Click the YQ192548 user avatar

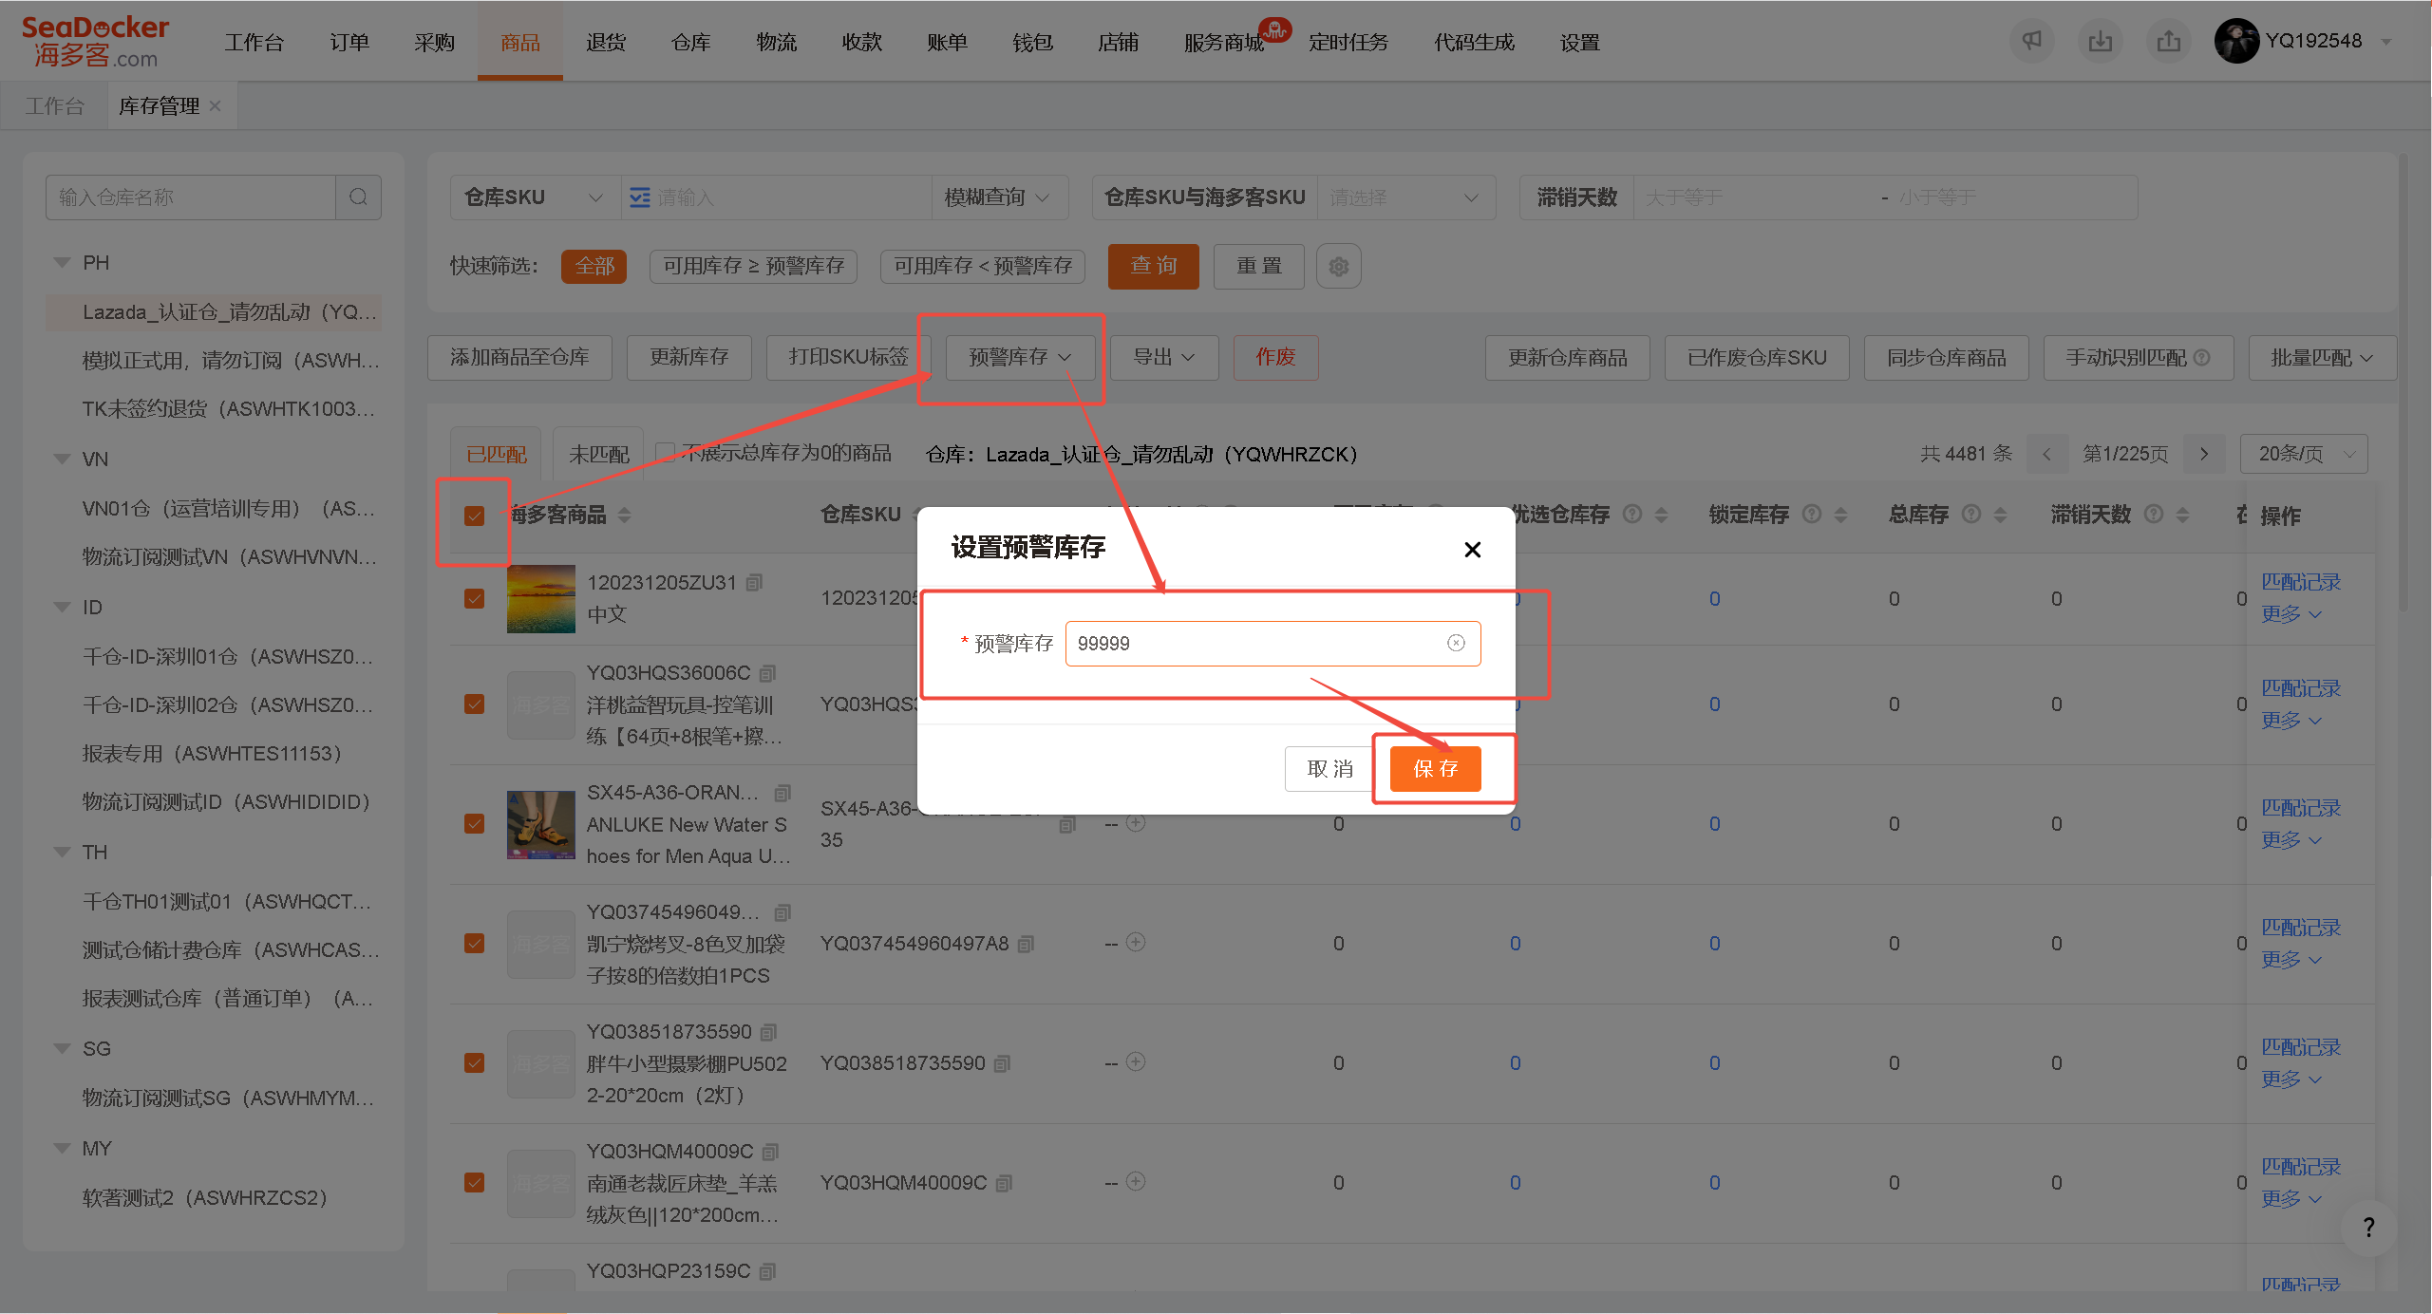click(x=2236, y=41)
